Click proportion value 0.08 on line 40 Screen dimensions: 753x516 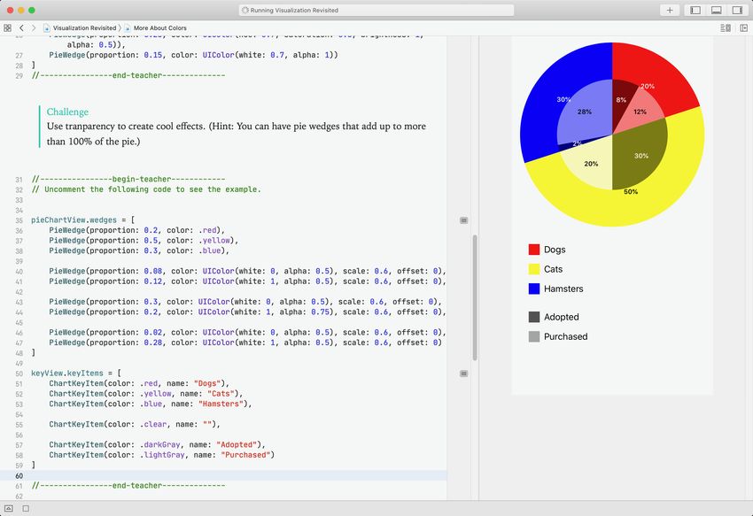[153, 271]
